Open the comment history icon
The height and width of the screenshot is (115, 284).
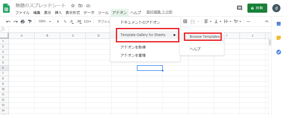239,8
